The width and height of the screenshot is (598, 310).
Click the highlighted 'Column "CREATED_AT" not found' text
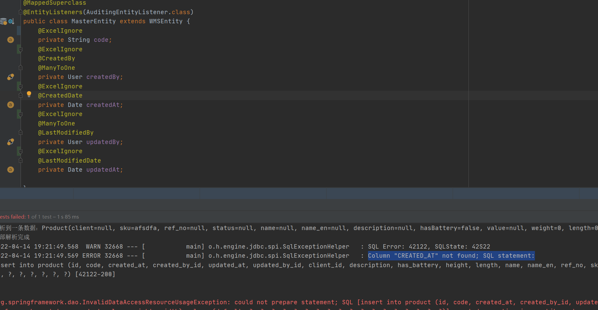[x=451, y=256]
